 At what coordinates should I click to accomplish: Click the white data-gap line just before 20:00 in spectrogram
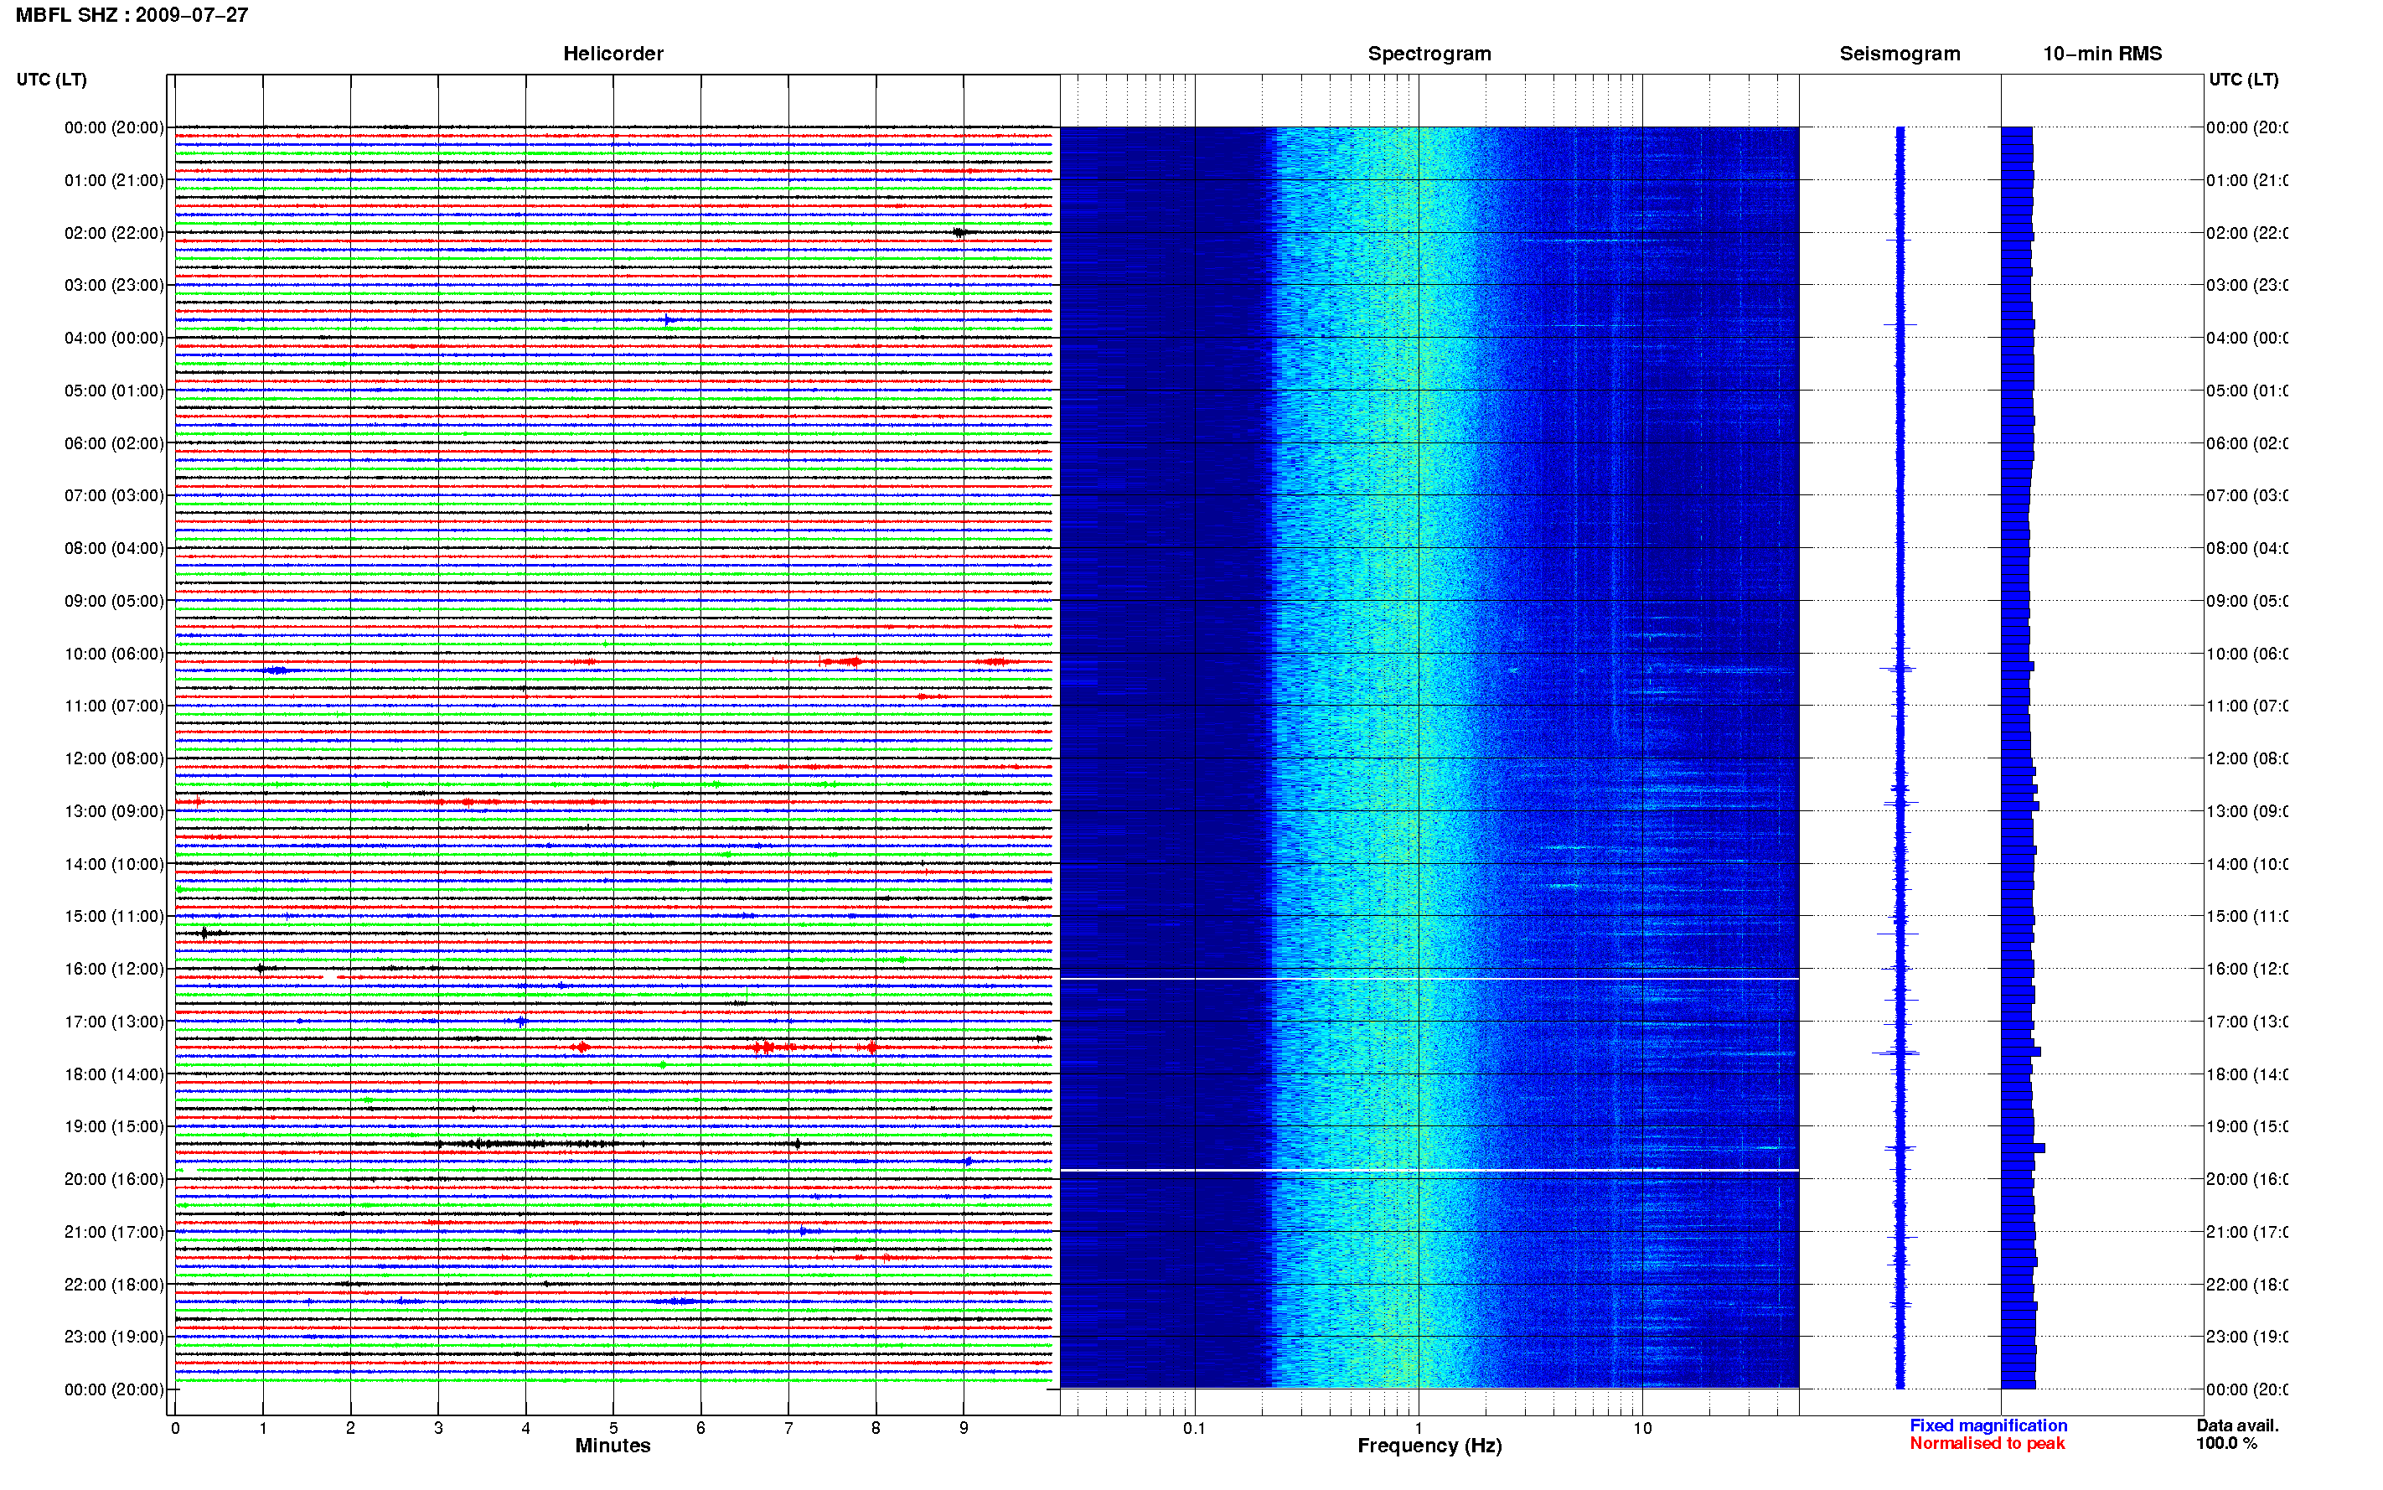(1429, 1170)
